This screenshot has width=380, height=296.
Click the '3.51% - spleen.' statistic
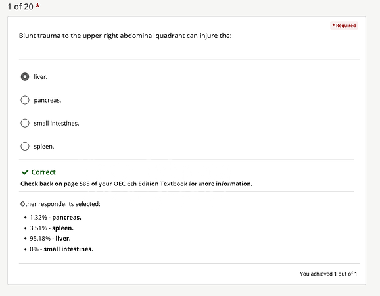[x=52, y=228]
